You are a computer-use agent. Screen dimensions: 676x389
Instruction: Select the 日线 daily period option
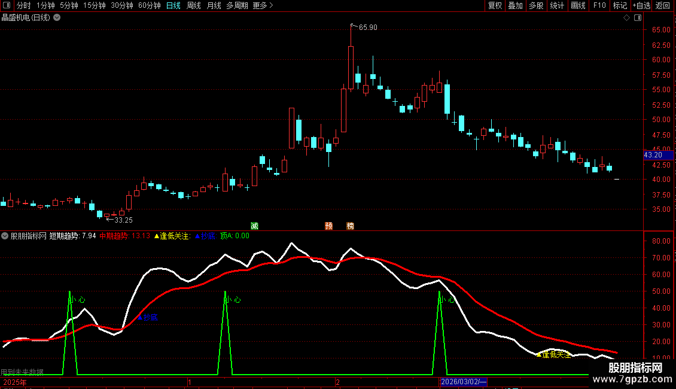point(173,6)
